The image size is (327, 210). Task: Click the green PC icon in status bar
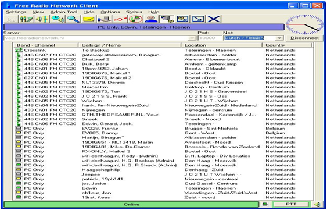coord(265,204)
